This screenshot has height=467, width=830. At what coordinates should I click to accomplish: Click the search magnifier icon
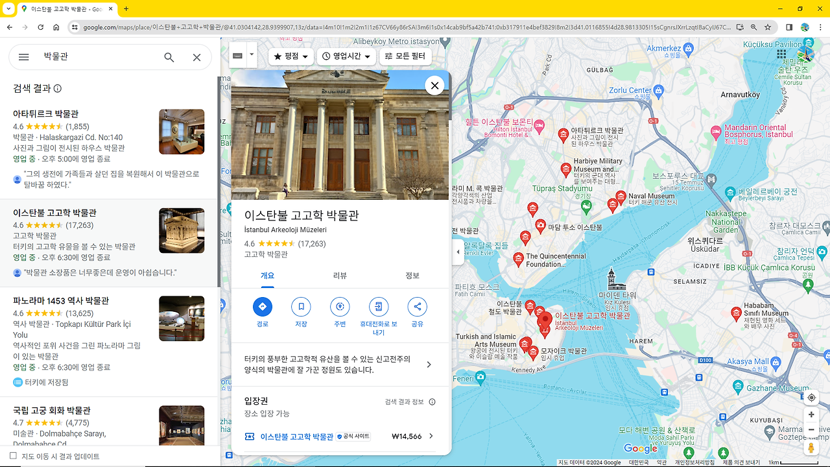pos(169,57)
